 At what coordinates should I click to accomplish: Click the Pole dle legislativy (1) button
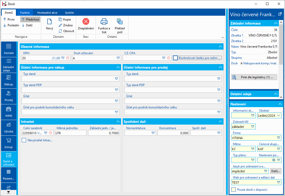click(254, 77)
